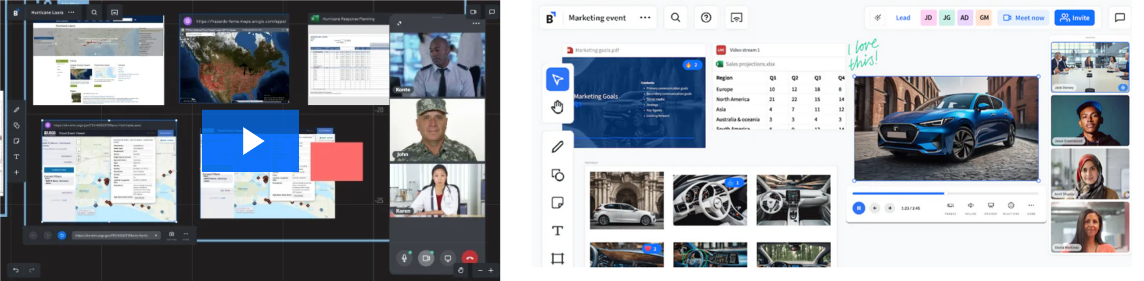Toggle the camera in the call panel
Screen dimensions: 1144x281
point(426,258)
